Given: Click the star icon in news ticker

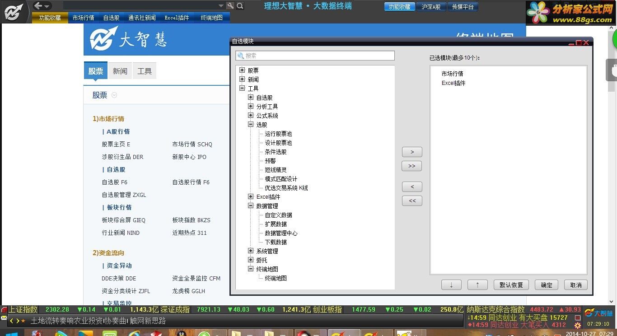Looking at the screenshot, I should click(x=23, y=321).
